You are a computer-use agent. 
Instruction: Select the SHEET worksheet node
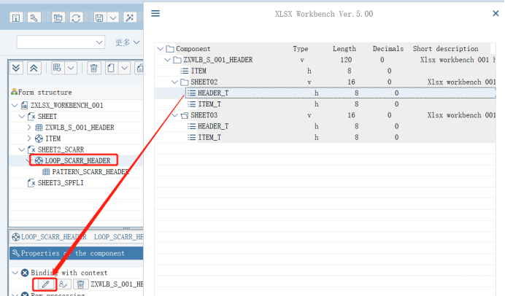47,116
